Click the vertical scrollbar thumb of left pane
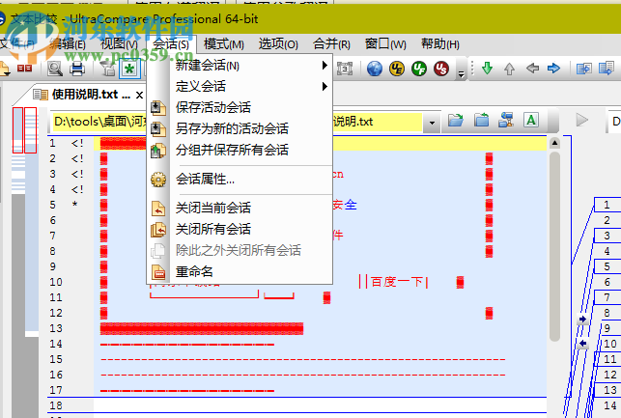The width and height of the screenshot is (621, 418). pyautogui.click(x=555, y=246)
